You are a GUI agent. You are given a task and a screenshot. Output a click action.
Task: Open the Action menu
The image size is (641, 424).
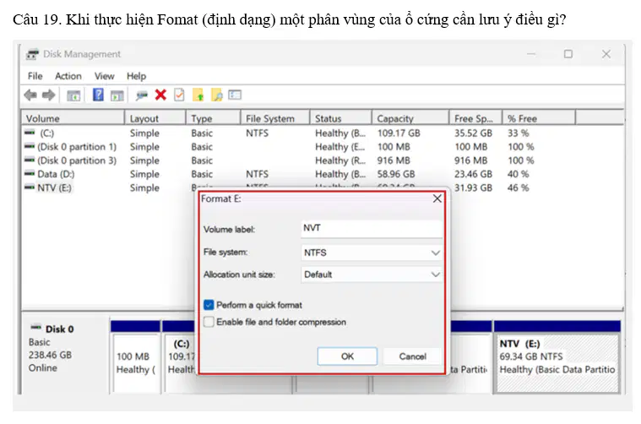pyautogui.click(x=68, y=76)
